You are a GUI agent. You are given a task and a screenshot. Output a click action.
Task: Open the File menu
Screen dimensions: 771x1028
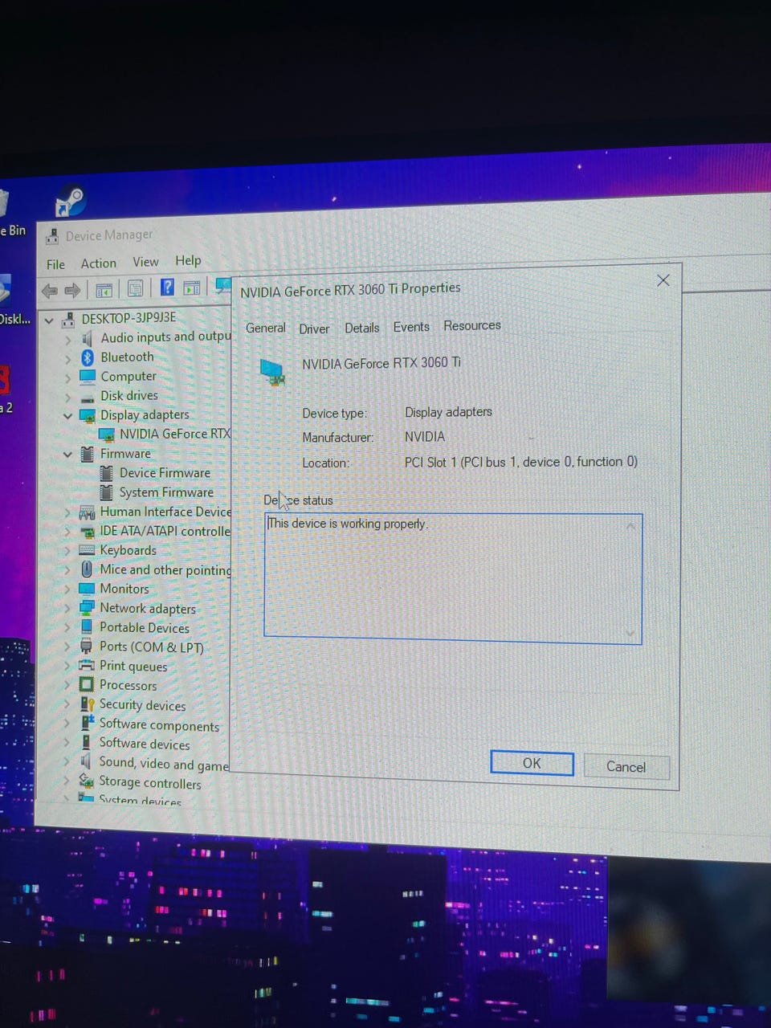pos(56,264)
